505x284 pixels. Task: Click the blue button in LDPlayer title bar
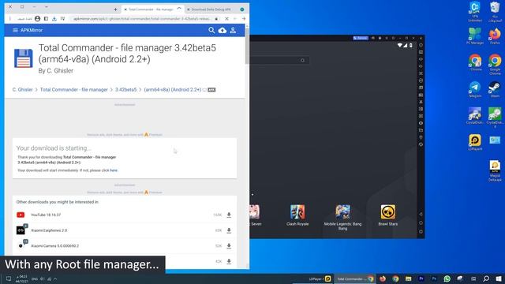click(361, 38)
